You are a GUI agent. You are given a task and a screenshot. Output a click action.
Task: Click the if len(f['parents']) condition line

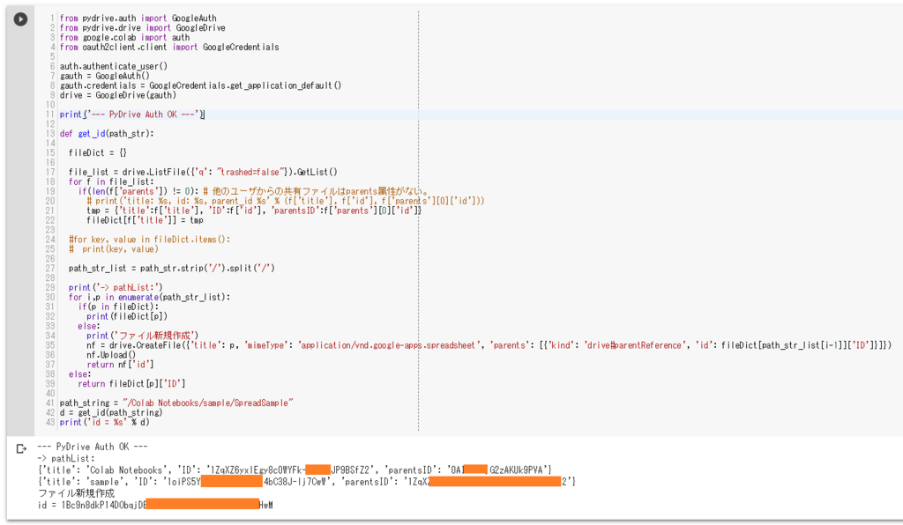click(254, 191)
